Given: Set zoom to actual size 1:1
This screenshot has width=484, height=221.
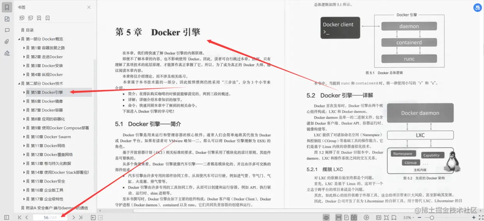Looking at the screenshot, I should (x=378, y=217).
